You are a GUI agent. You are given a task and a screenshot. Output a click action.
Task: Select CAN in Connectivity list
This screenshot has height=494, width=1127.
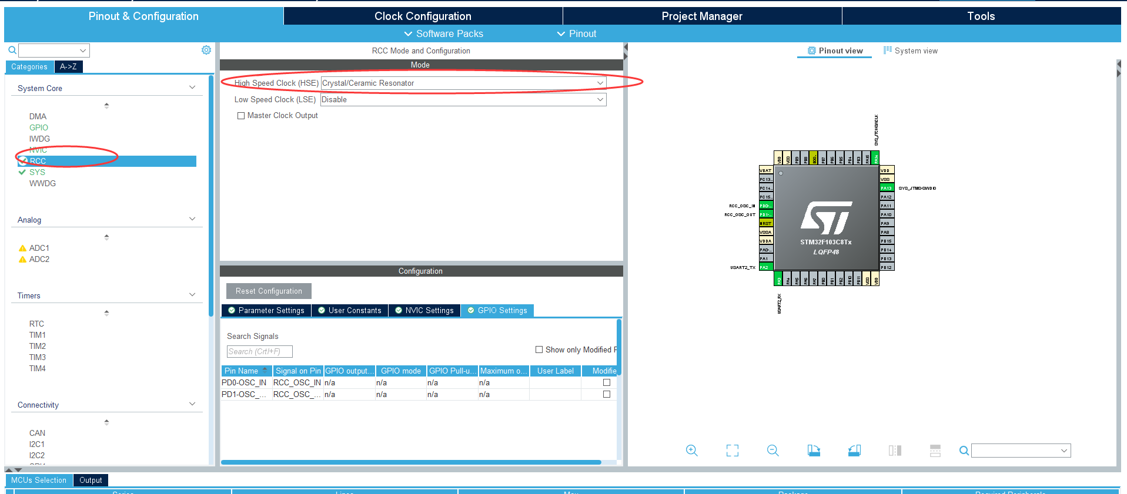click(x=37, y=433)
